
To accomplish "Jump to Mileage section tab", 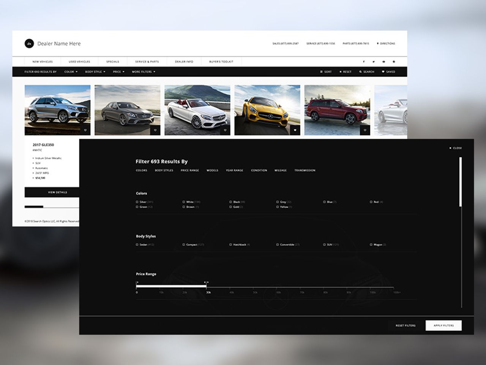I will pyautogui.click(x=281, y=170).
